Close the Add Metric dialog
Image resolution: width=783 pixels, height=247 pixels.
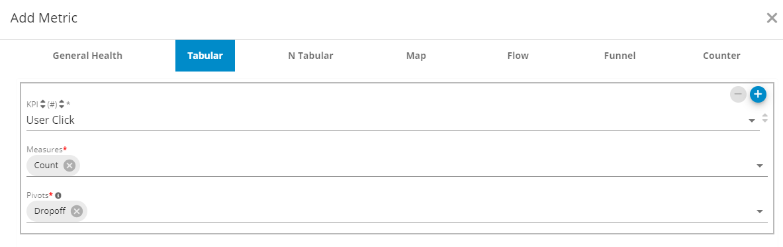772,19
